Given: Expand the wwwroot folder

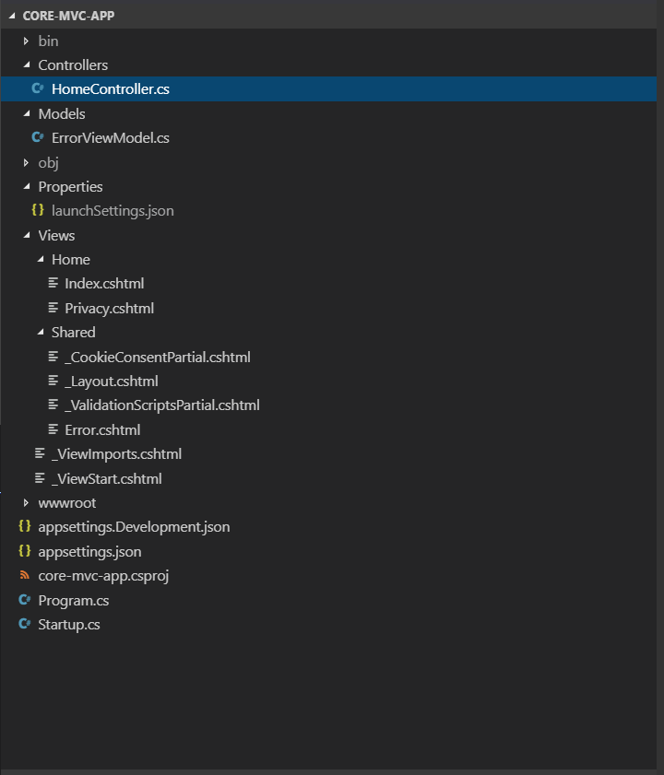Looking at the screenshot, I should (27, 503).
